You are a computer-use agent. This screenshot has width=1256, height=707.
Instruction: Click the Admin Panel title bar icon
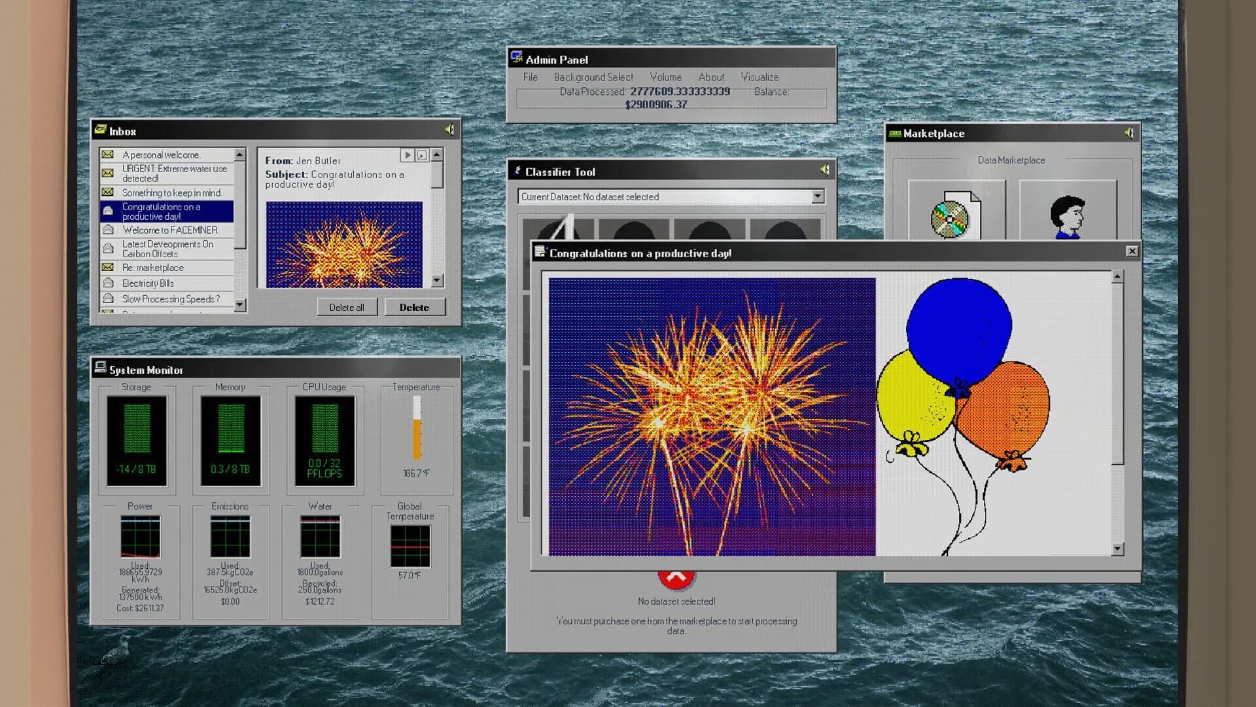[516, 58]
